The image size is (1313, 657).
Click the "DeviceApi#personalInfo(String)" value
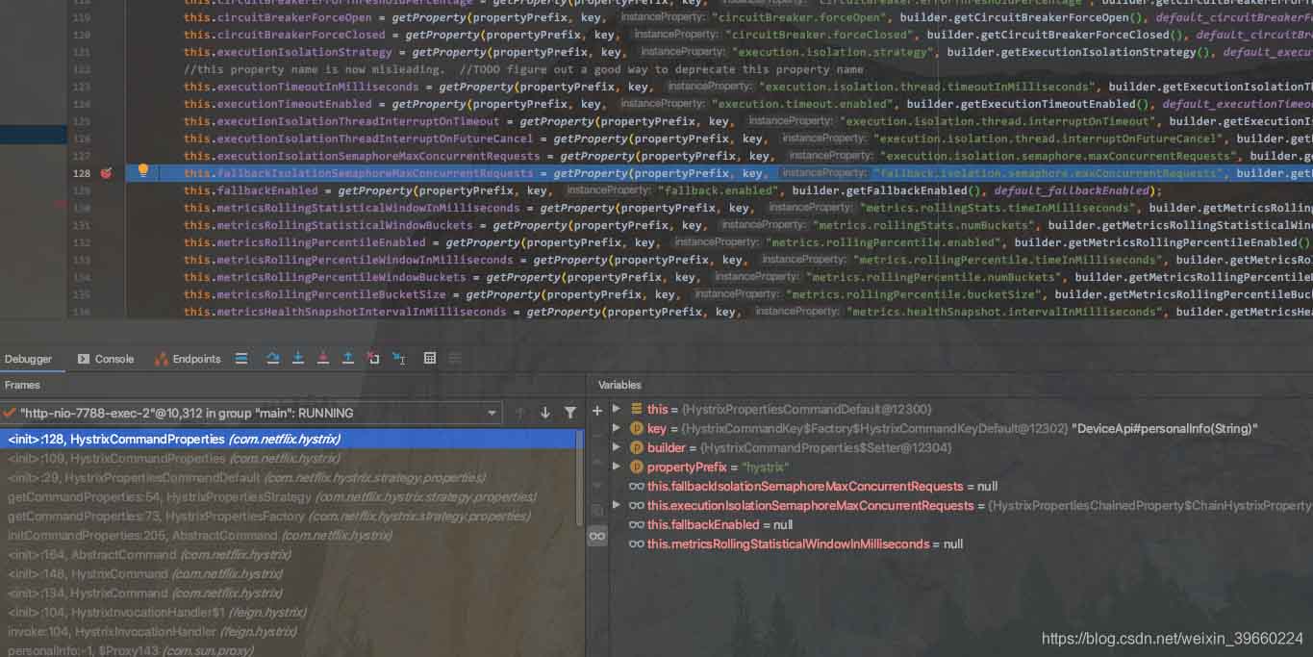coord(1165,428)
